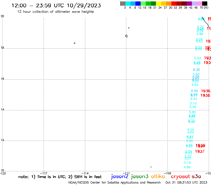This screenshot has width=211, height=185.
Task: Click the purple swatch in the color bar
Action: pyautogui.click(x=189, y=3)
